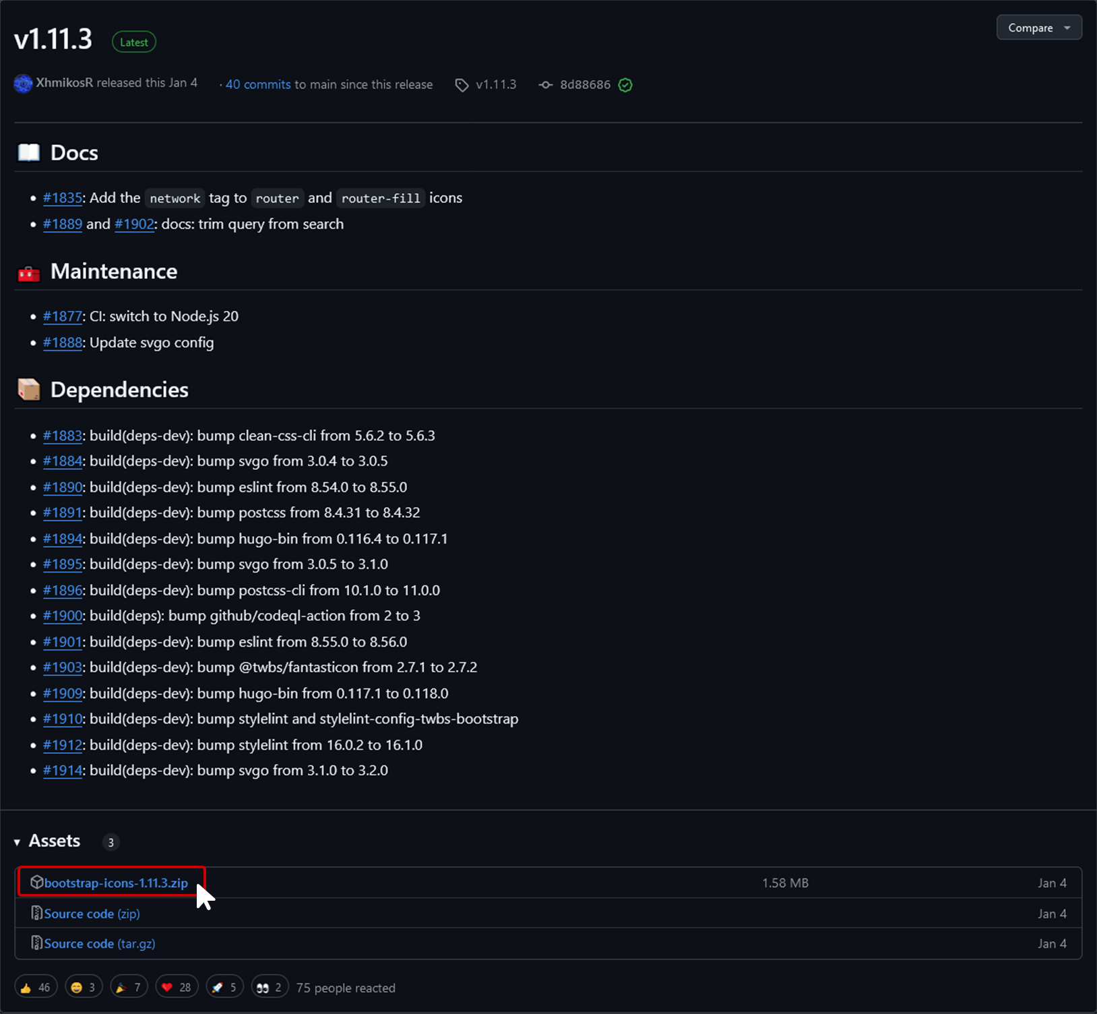Open the Compare dropdown
The width and height of the screenshot is (1097, 1014).
tap(1038, 28)
